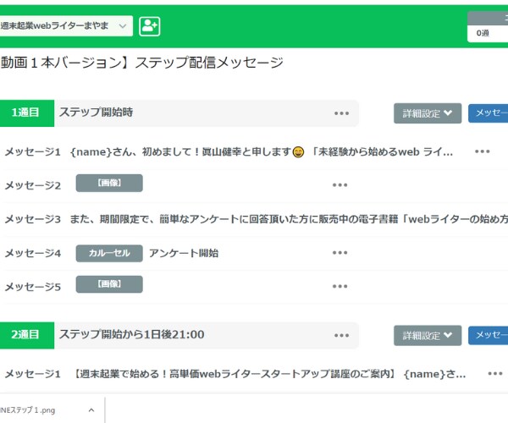
Task: Open the options dots for メッセージ2 image row
Action: click(340, 184)
